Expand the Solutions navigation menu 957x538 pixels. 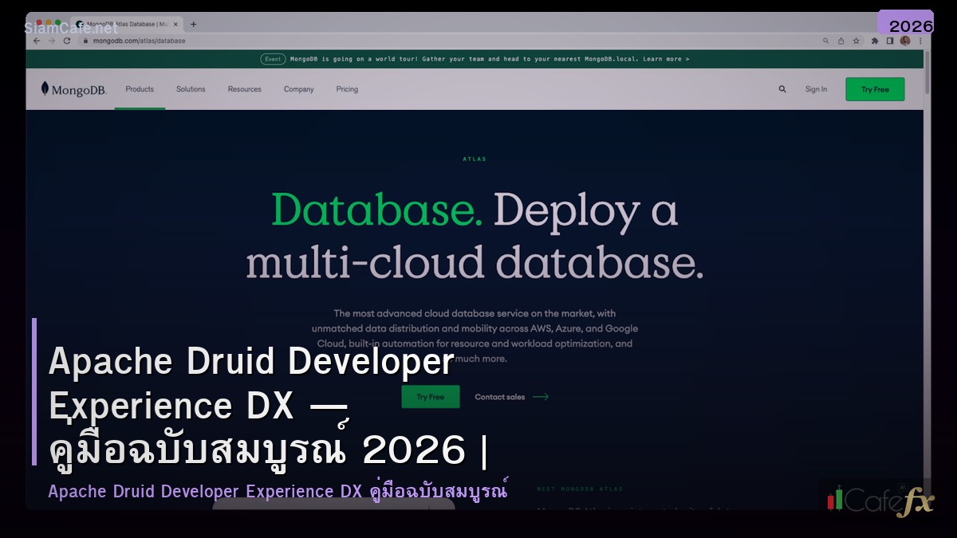[x=191, y=89]
